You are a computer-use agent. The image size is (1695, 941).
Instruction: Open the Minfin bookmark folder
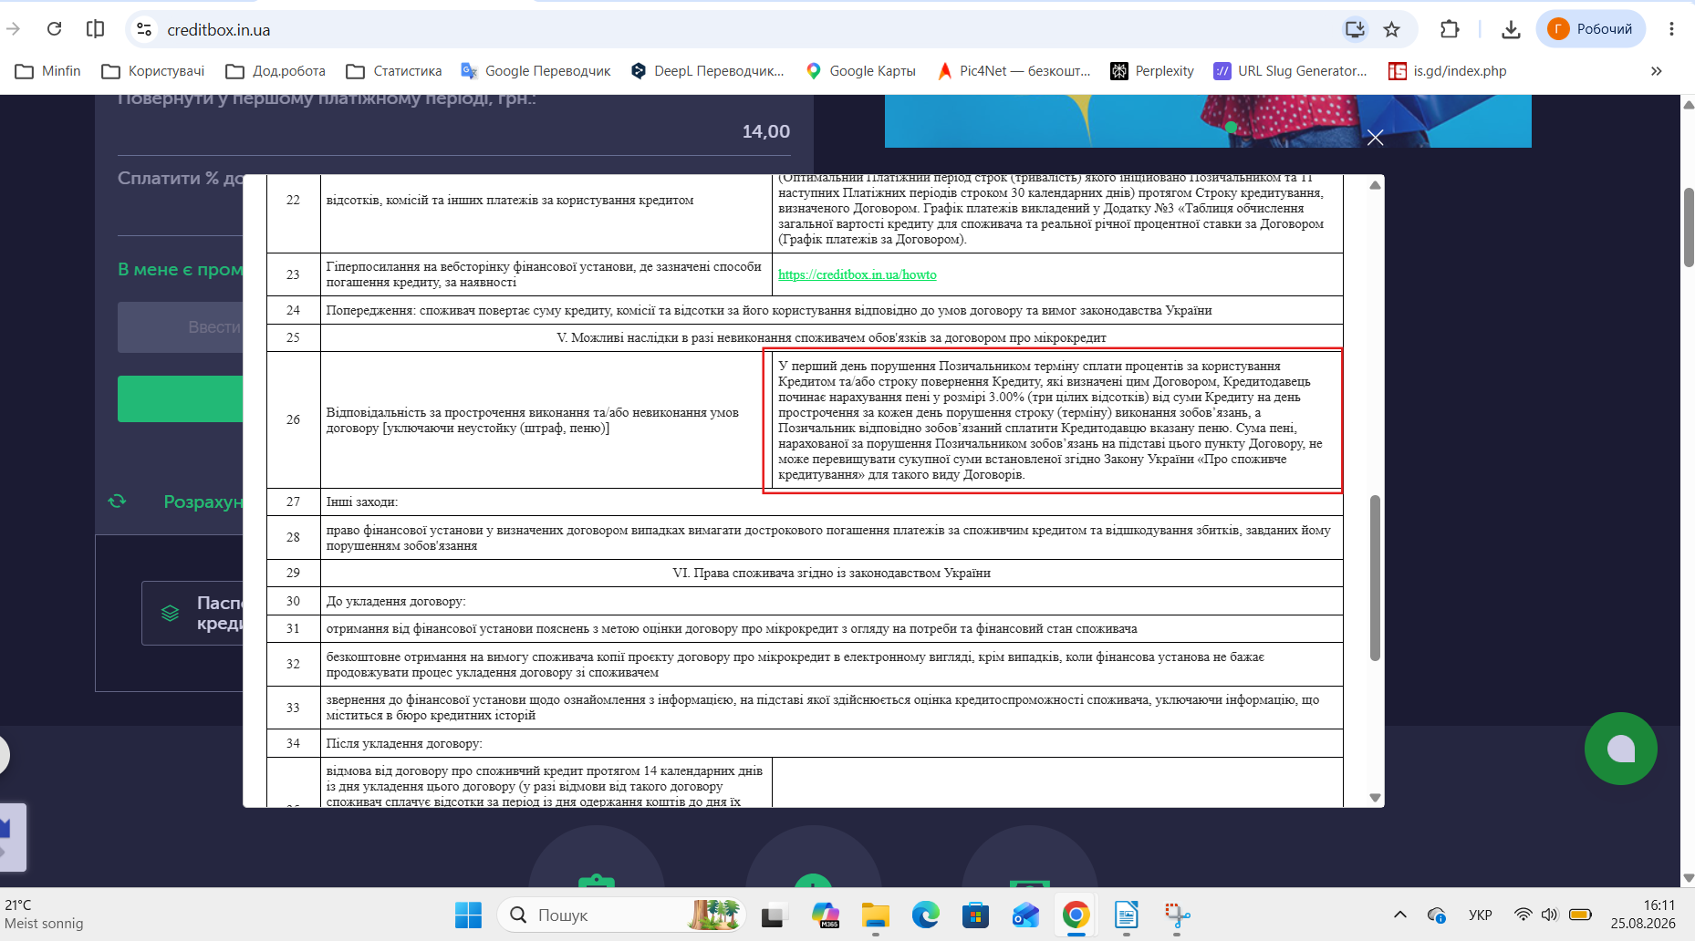[48, 71]
